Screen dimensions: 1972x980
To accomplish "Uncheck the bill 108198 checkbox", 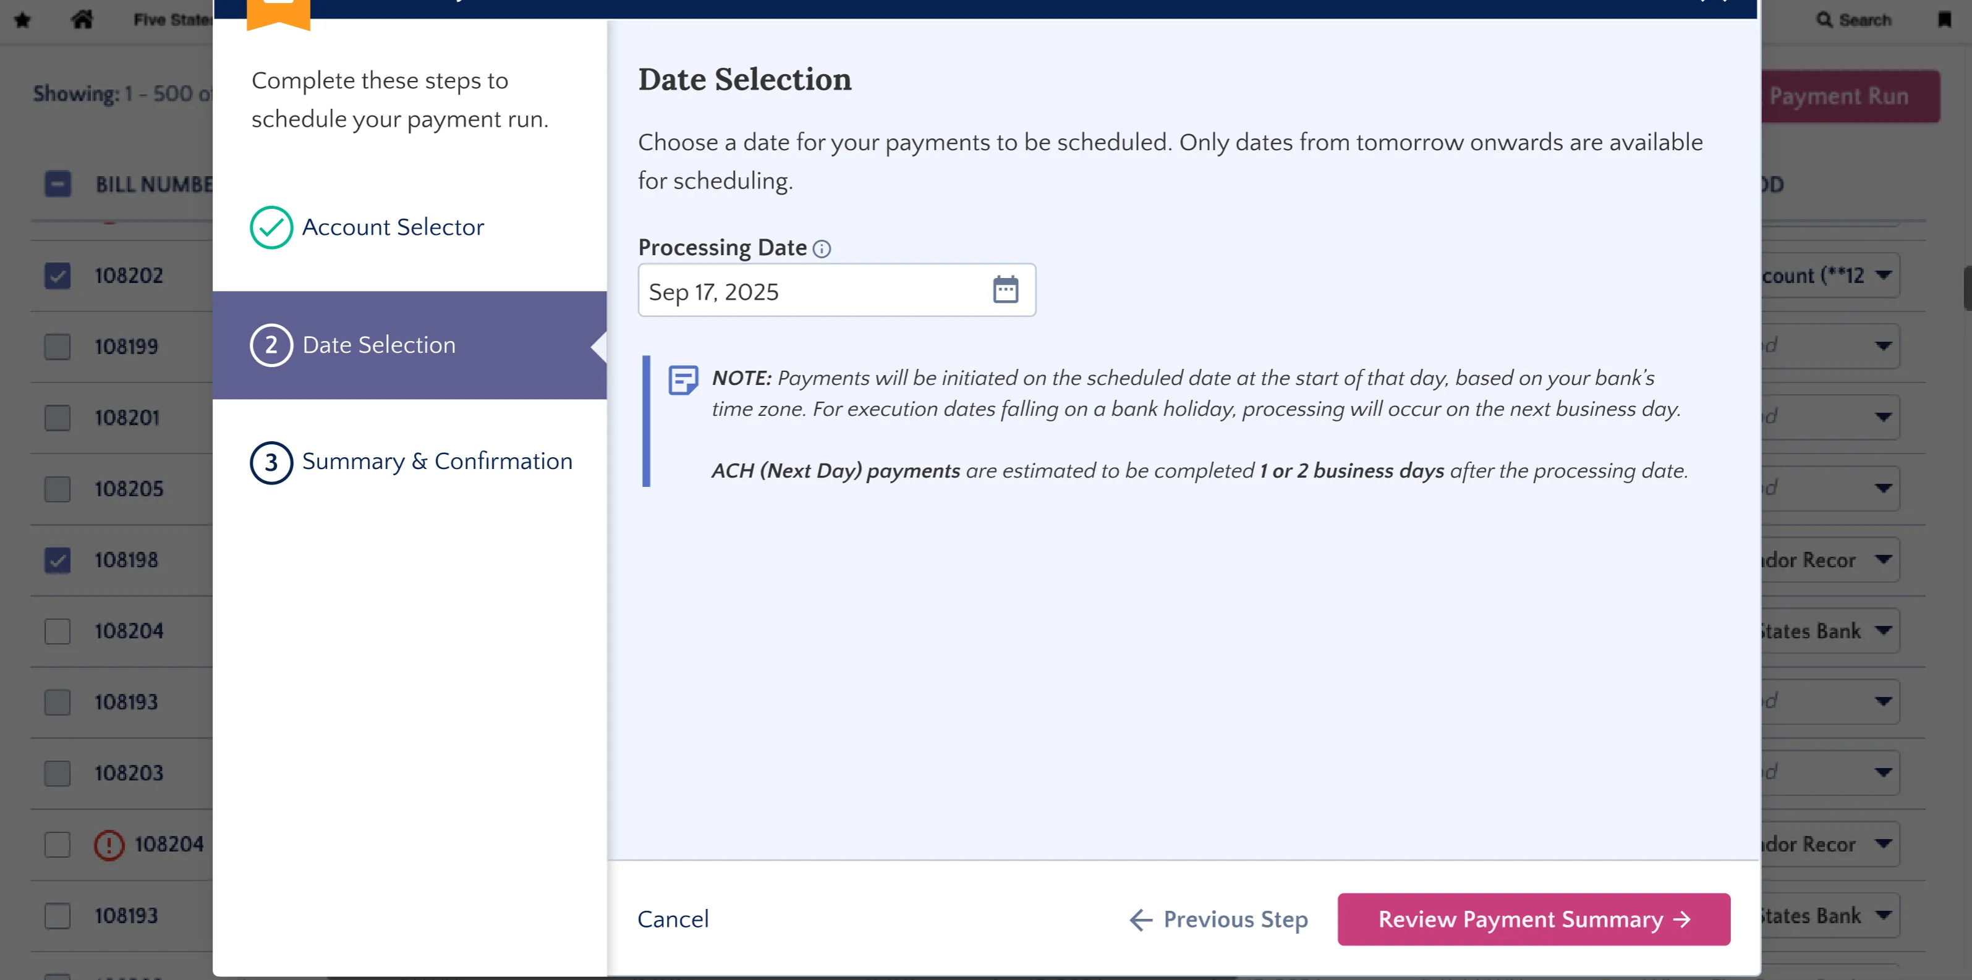I will pos(57,560).
